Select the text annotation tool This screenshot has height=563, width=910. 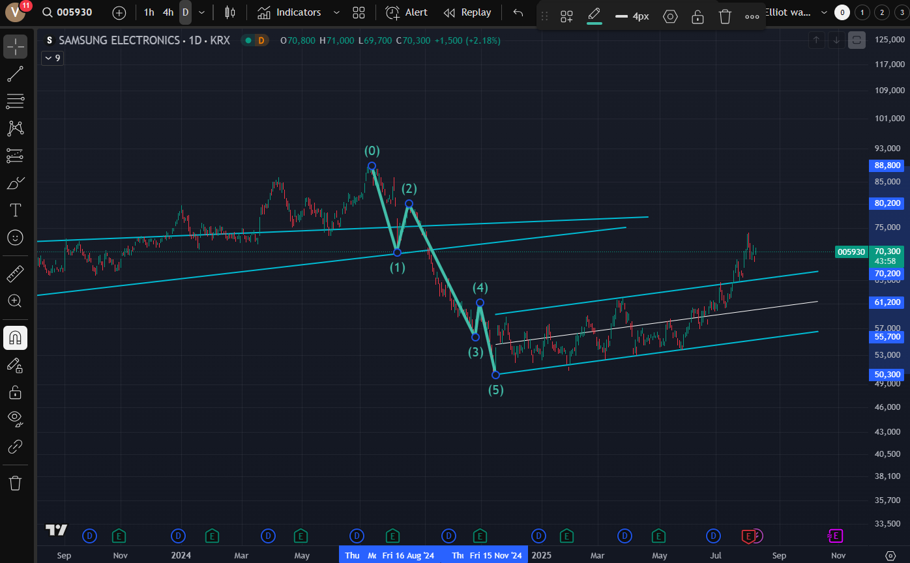(15, 210)
